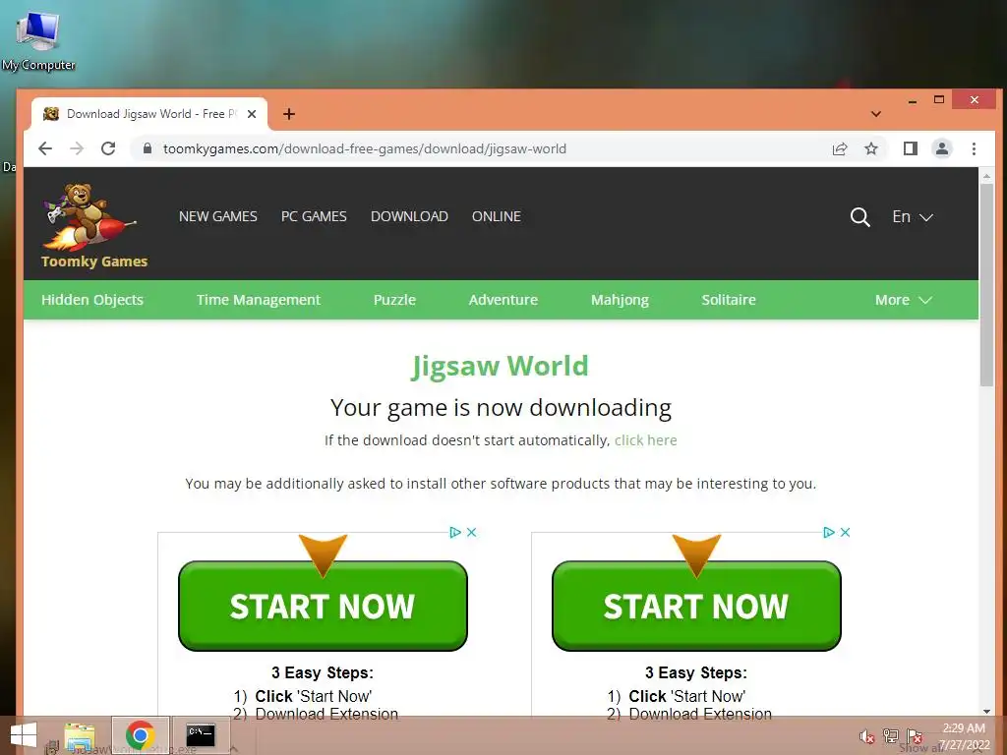Open tab search chevron in title bar

pos(876,114)
